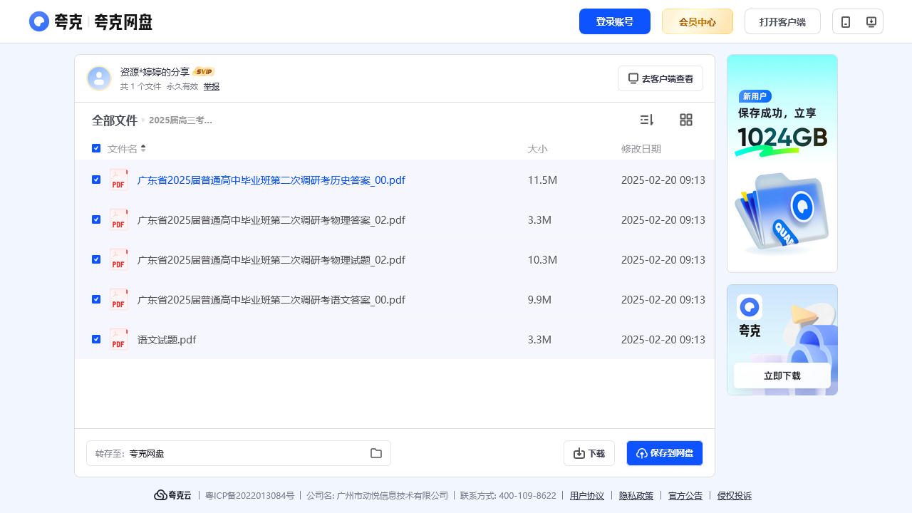This screenshot has width=912, height=513.
Task: Click the SVIP badge next to sharer name
Action: click(x=204, y=72)
